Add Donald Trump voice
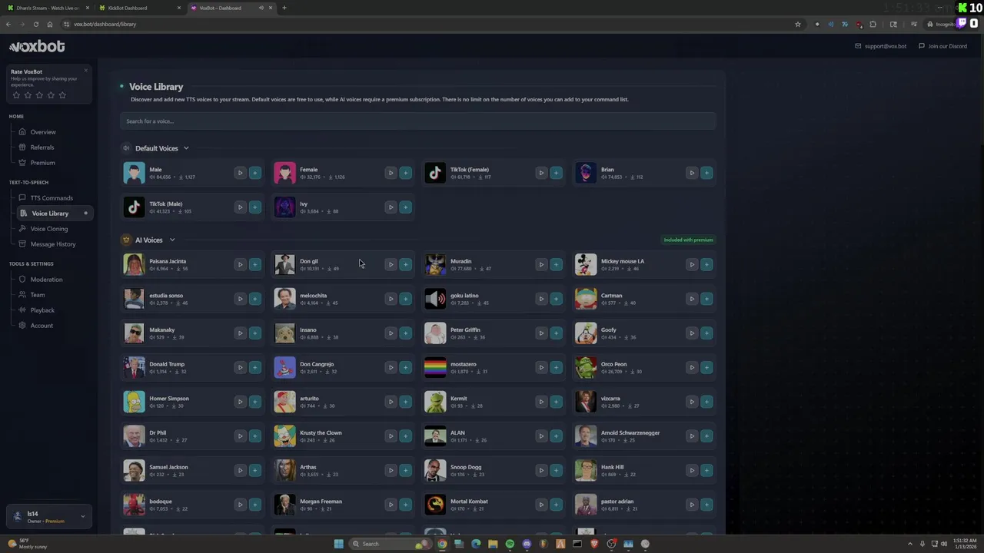Image resolution: width=984 pixels, height=553 pixels. pos(254,367)
